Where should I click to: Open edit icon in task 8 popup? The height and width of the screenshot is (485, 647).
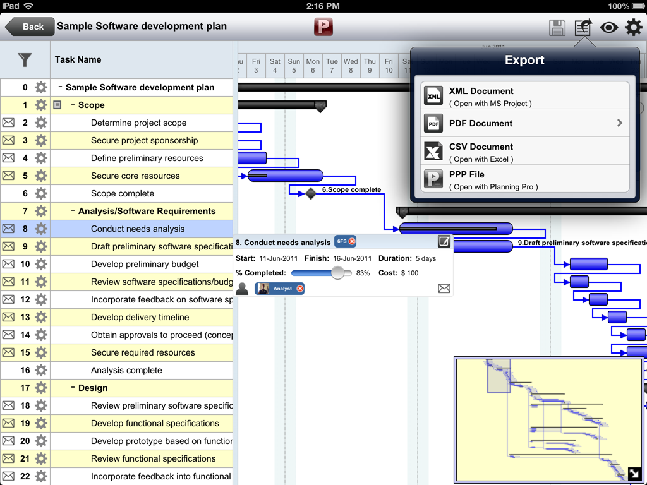(x=444, y=242)
